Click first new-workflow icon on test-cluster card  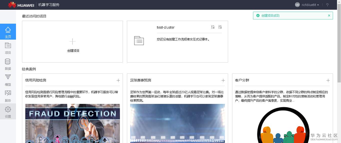point(213,27)
